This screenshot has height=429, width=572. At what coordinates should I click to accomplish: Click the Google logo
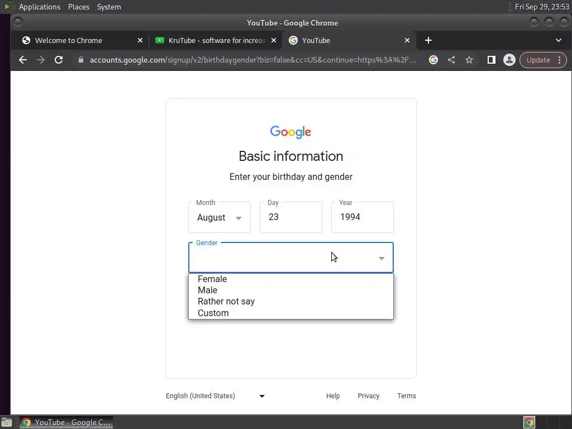pyautogui.click(x=290, y=132)
